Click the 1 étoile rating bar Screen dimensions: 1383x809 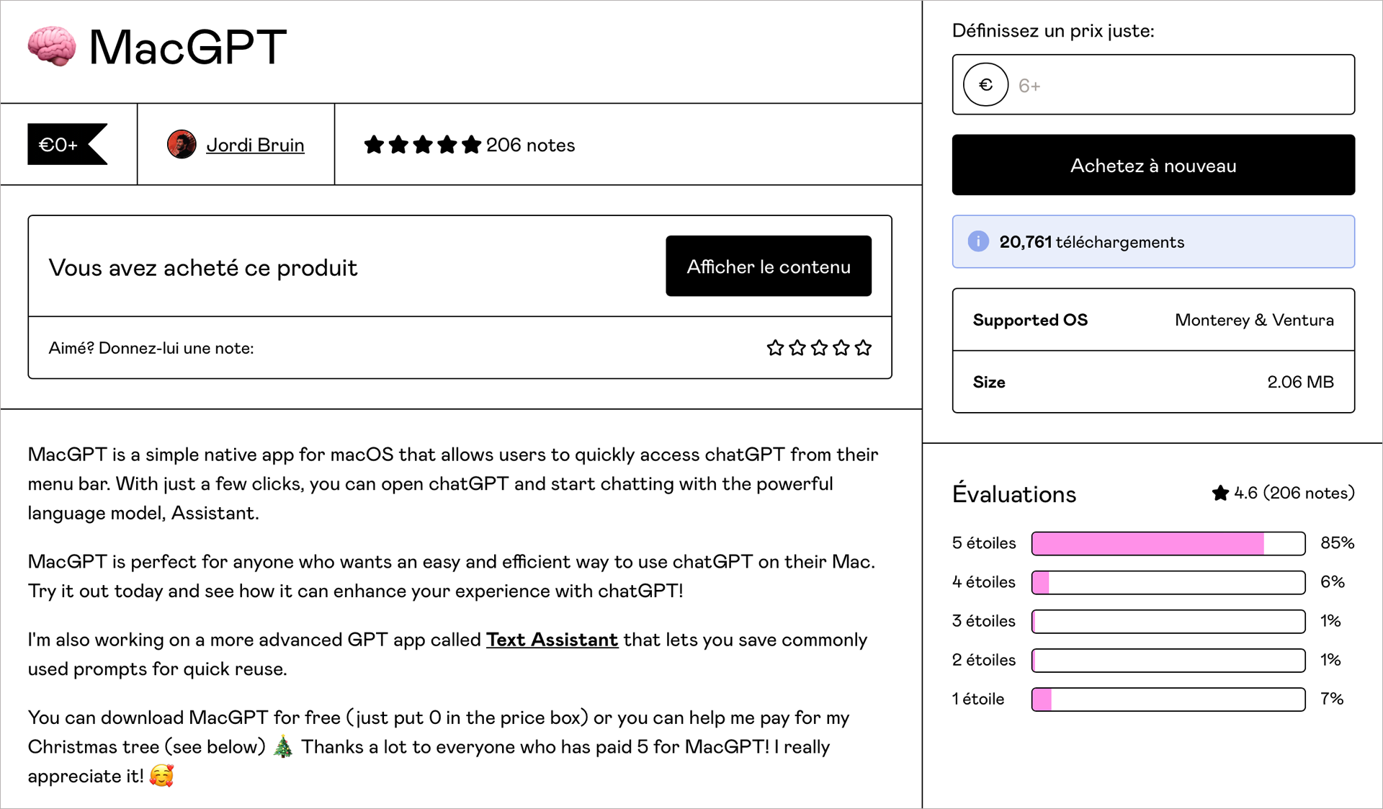[1168, 699]
